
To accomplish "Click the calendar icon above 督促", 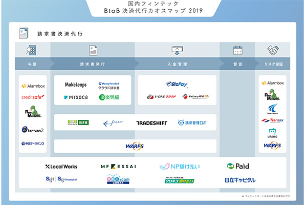I will click(238, 50).
